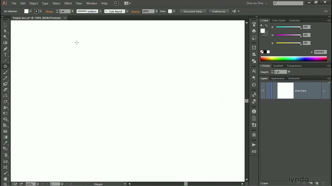The height and width of the screenshot is (186, 332).
Task: Apply the black swatch in Color panel
Action: click(x=265, y=52)
